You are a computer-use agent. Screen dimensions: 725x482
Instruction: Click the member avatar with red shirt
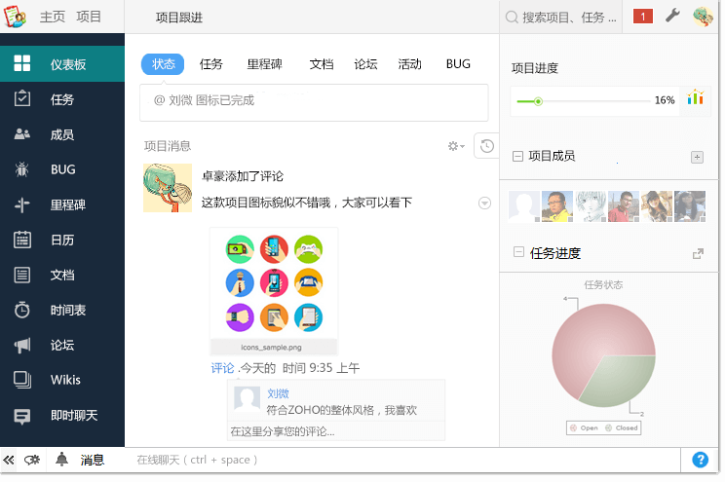(x=624, y=206)
